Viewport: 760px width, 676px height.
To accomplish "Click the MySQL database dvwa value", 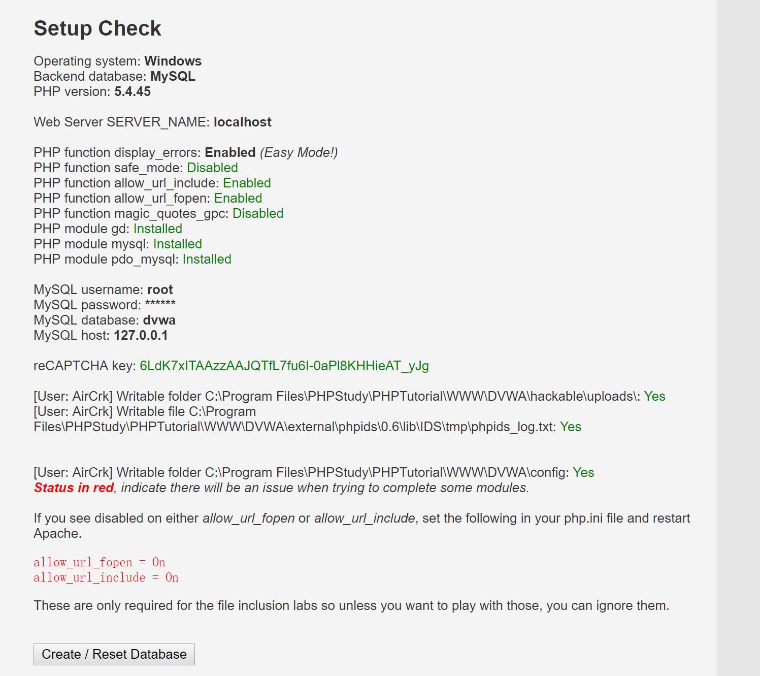I will tap(159, 320).
